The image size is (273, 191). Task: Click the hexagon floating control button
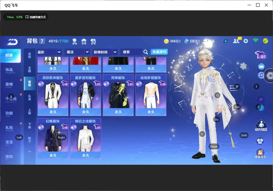[x=270, y=76]
